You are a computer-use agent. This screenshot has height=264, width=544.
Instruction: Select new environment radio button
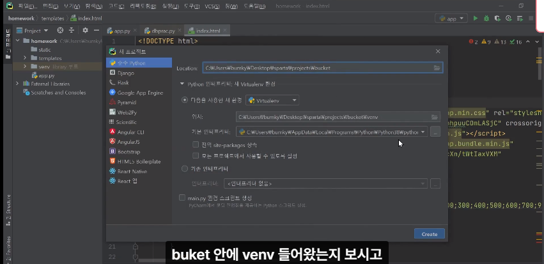[185, 100]
